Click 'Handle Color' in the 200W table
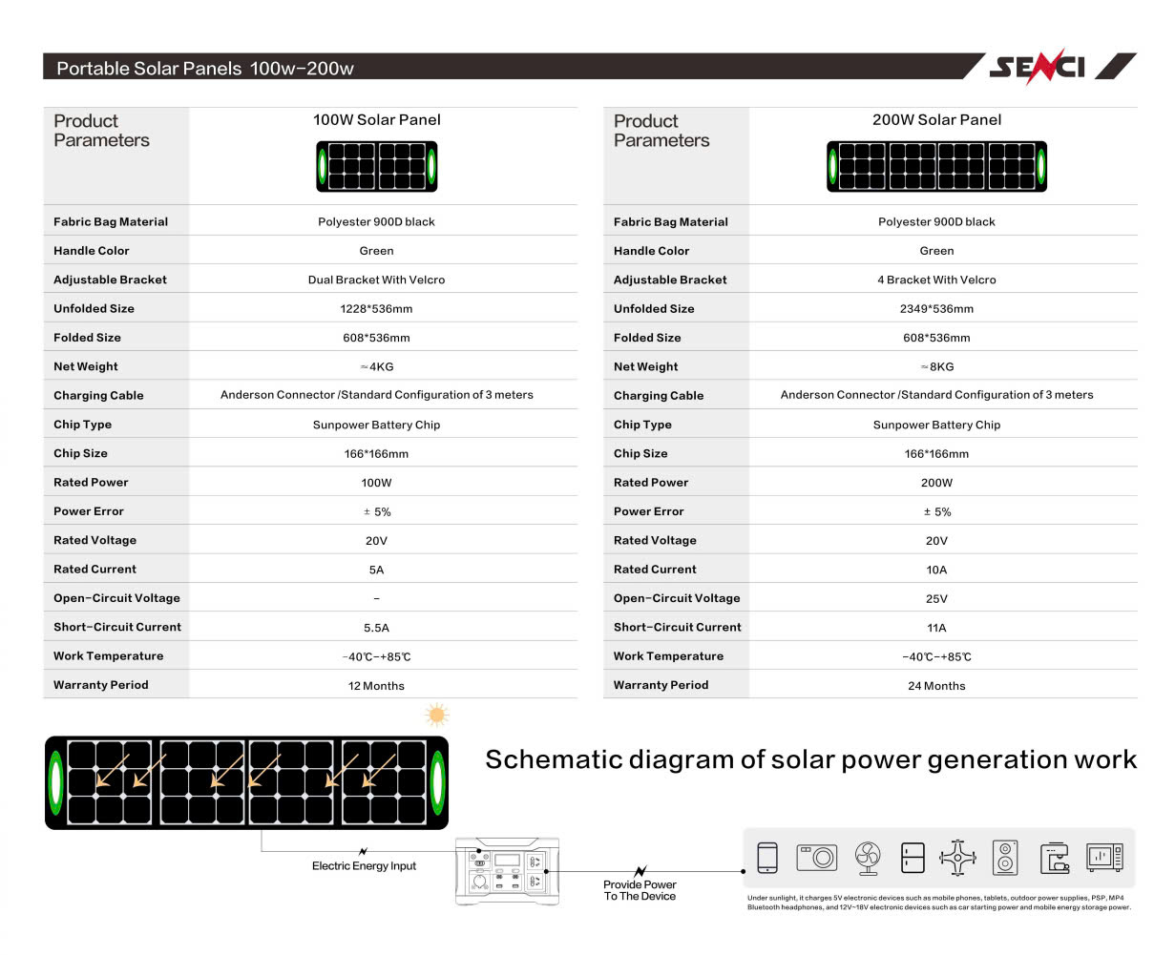Screen dimensions: 1175x955 tap(652, 250)
